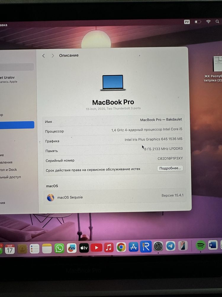Launch Telegram from the Dock
Viewport: 222px width, 297px height.
pos(171,246)
